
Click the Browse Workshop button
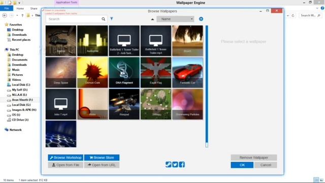tap(66, 158)
